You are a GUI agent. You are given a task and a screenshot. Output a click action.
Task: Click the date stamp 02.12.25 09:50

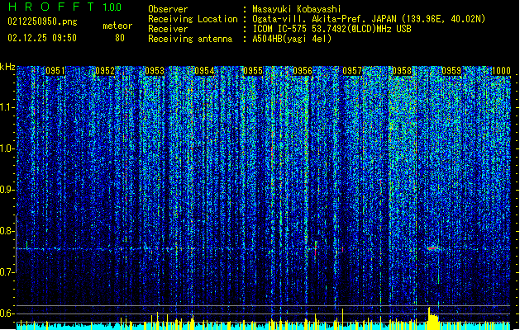[42, 38]
